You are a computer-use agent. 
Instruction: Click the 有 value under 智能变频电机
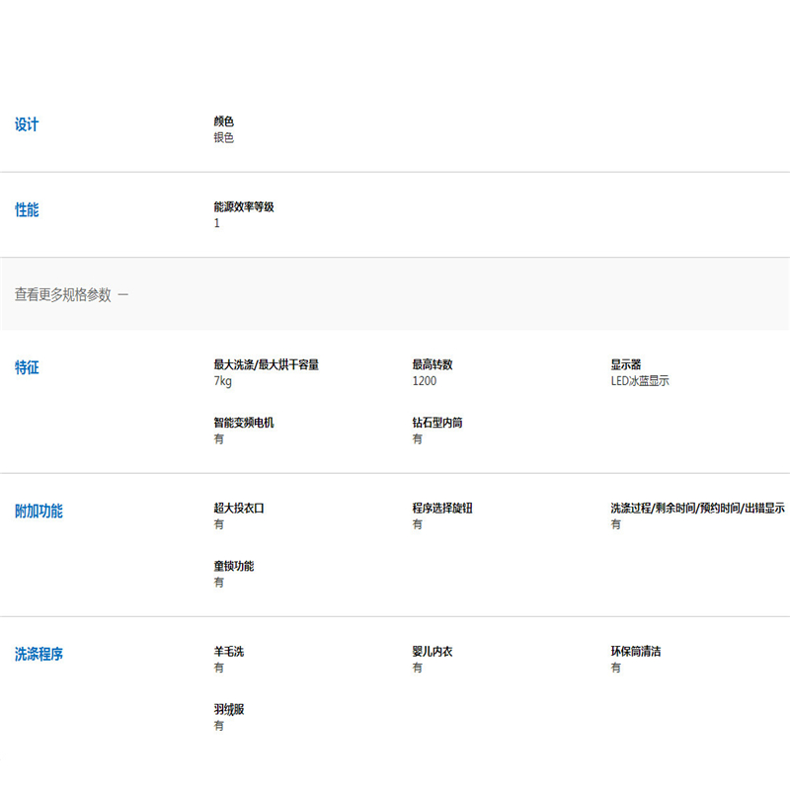(218, 438)
